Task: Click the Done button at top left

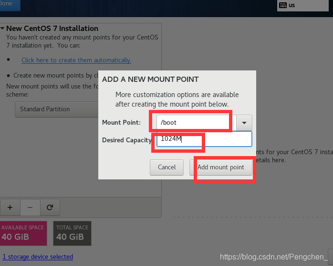Action: coord(10,5)
